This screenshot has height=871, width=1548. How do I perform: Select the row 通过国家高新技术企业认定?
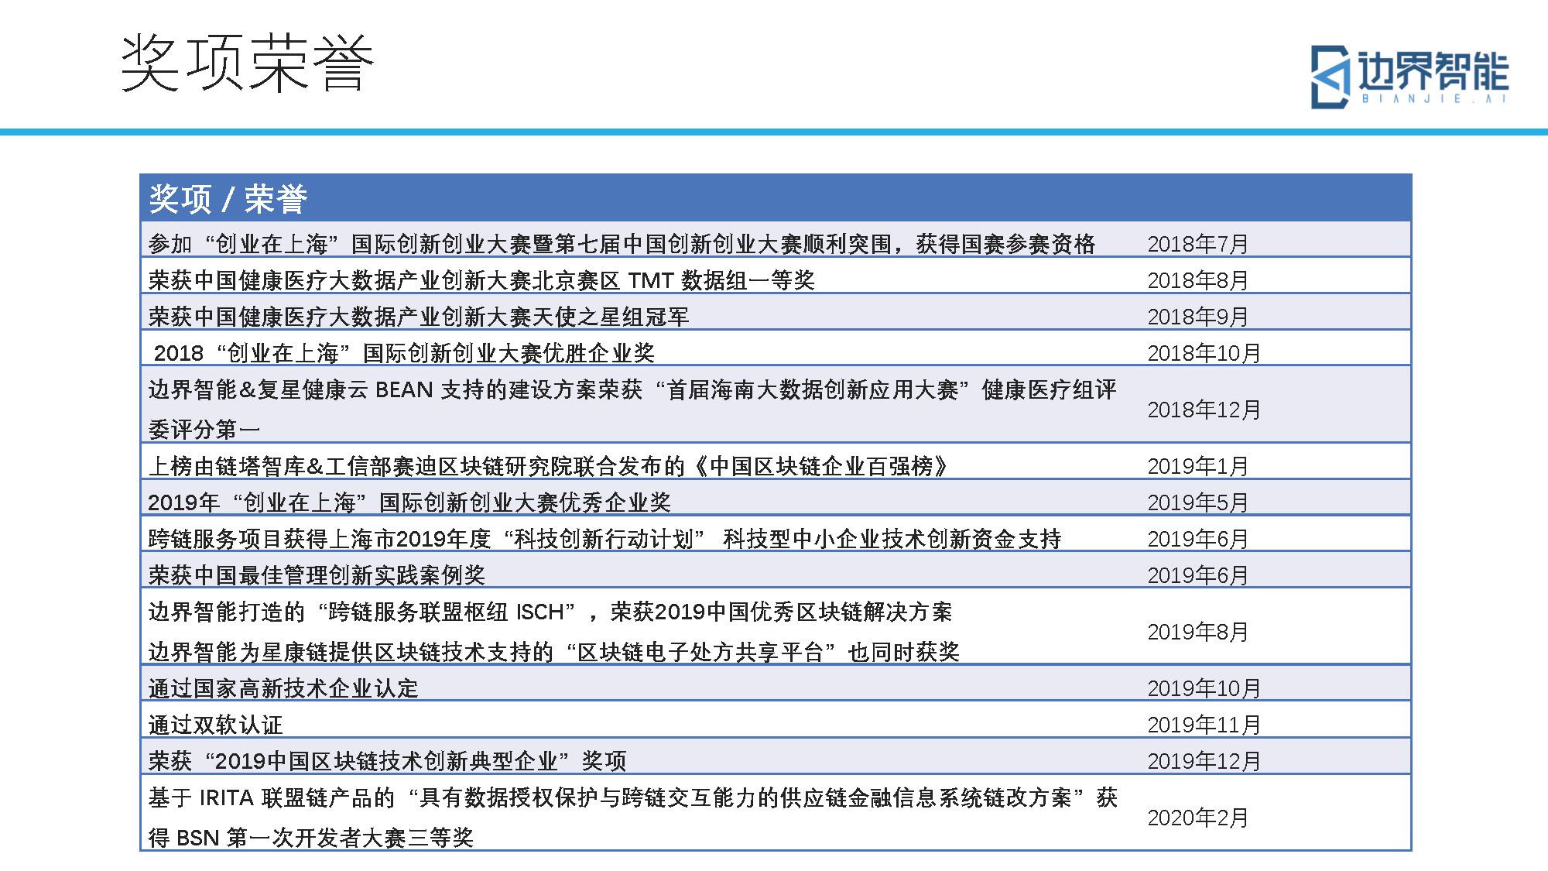click(776, 684)
